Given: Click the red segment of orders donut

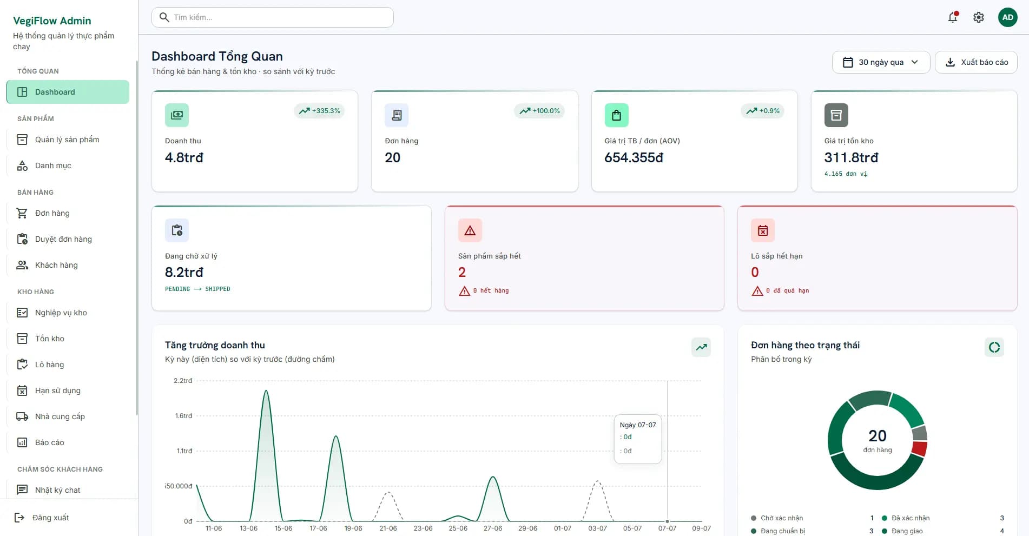Looking at the screenshot, I should tap(920, 448).
